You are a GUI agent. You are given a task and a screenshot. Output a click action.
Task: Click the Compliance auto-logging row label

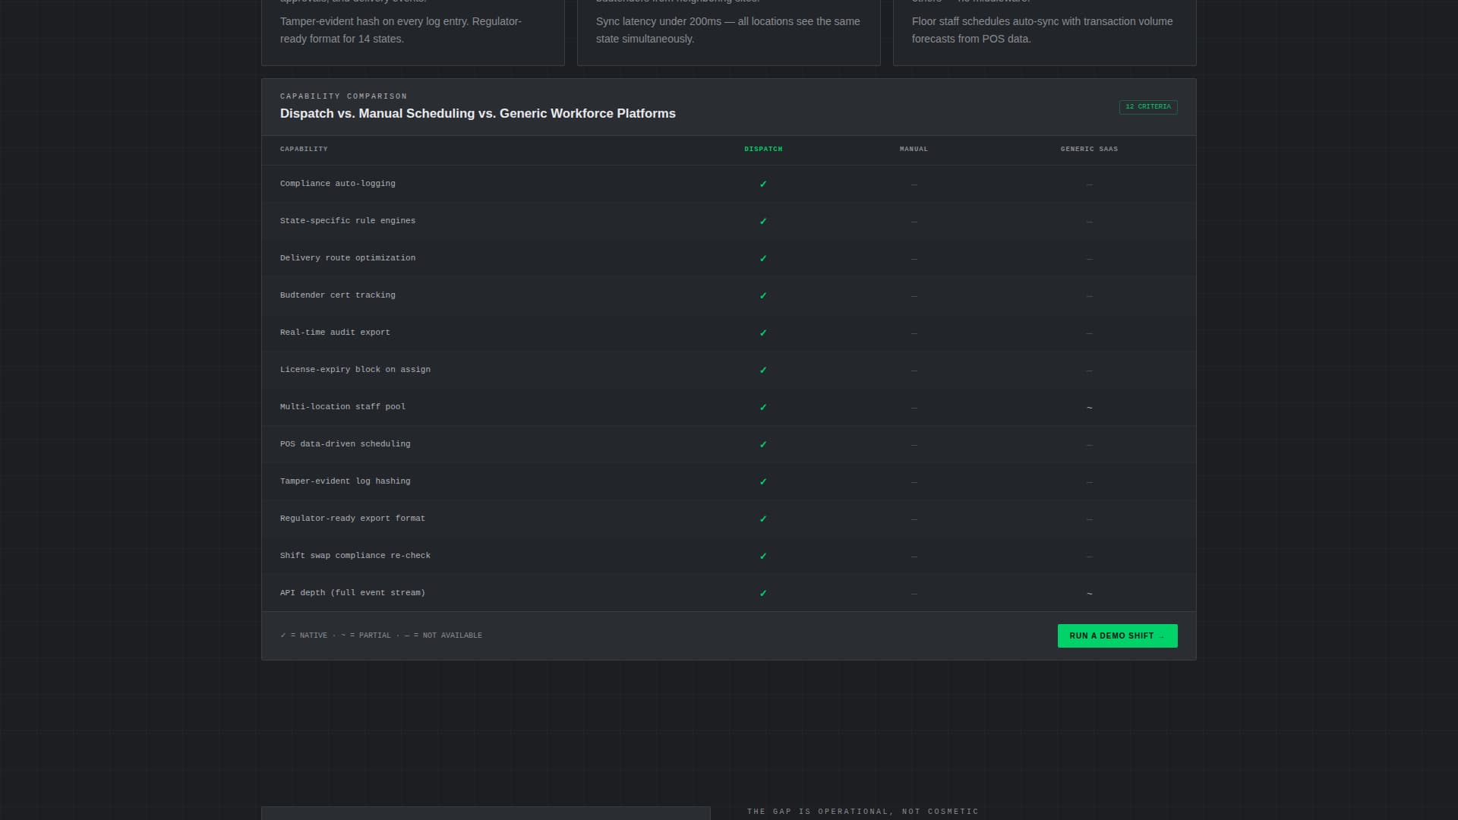[338, 184]
